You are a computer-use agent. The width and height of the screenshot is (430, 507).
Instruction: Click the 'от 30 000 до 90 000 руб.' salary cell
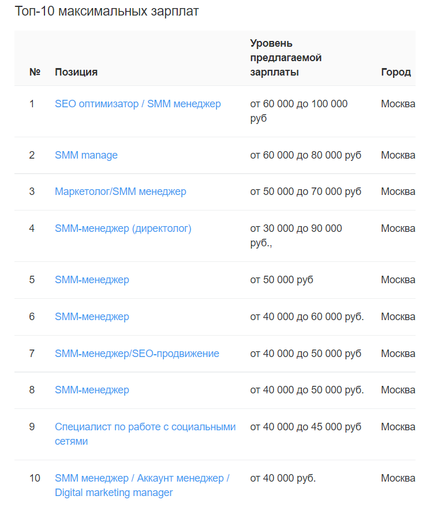pos(296,235)
